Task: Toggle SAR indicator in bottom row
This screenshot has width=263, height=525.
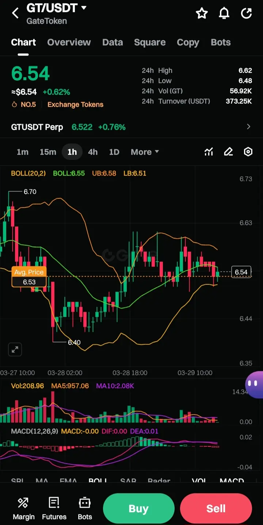Action: (128, 481)
